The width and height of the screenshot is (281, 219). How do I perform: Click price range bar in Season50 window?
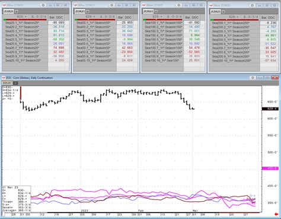click(95, 20)
